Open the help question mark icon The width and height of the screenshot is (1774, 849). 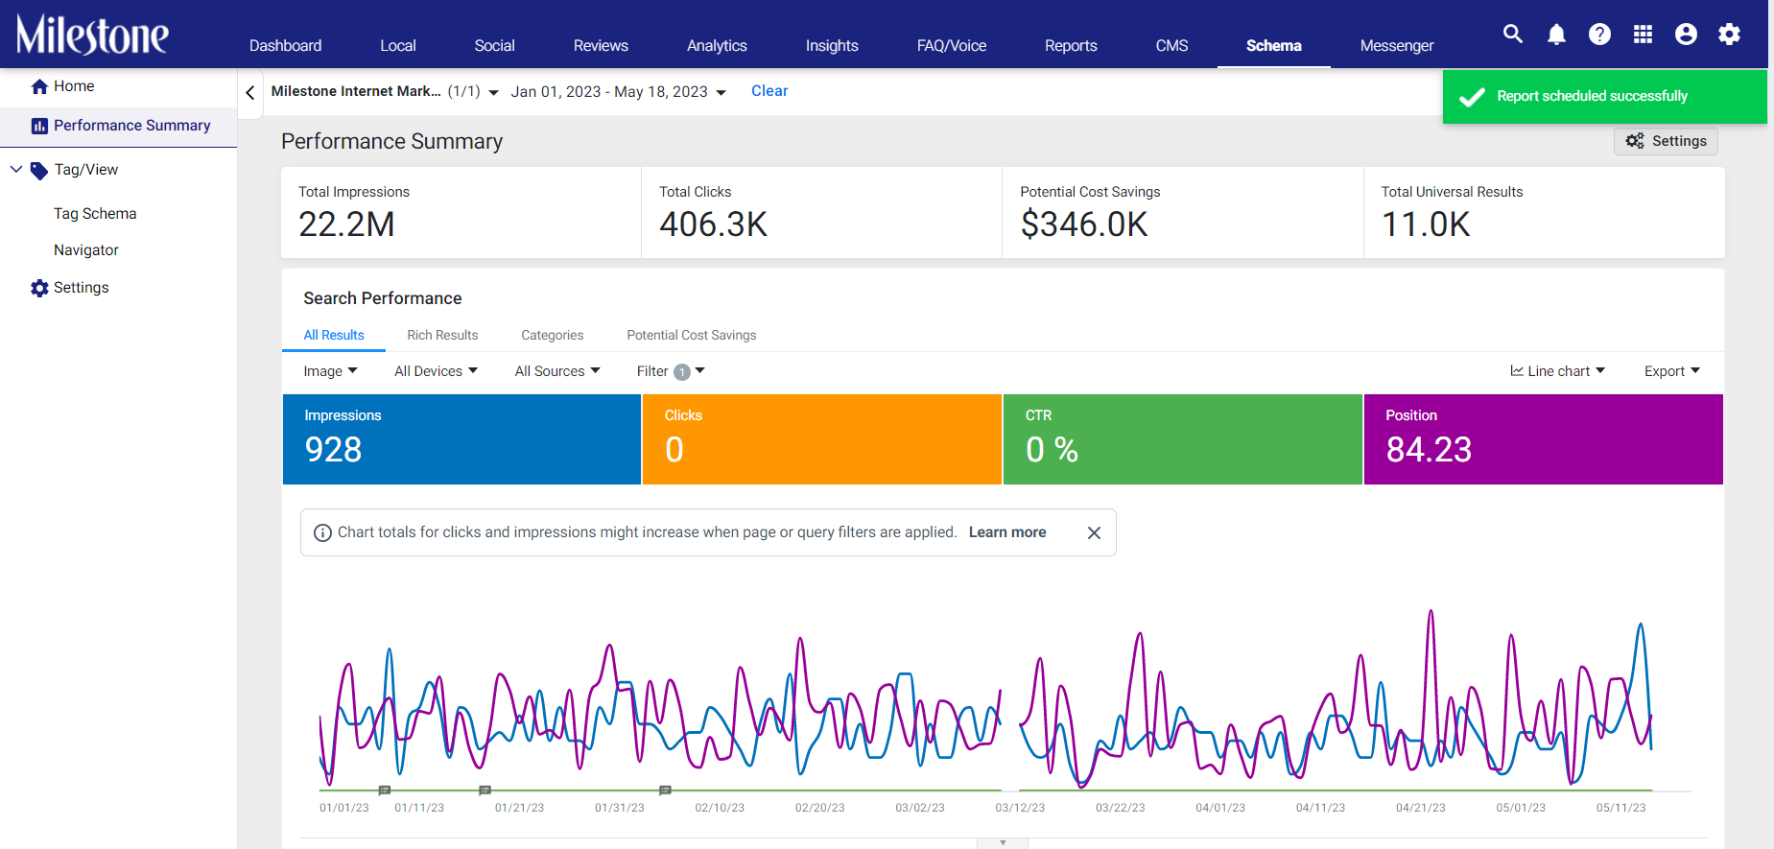1599,35
